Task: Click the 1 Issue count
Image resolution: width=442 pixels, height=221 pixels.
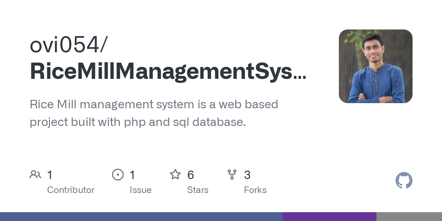Action: pos(132,175)
